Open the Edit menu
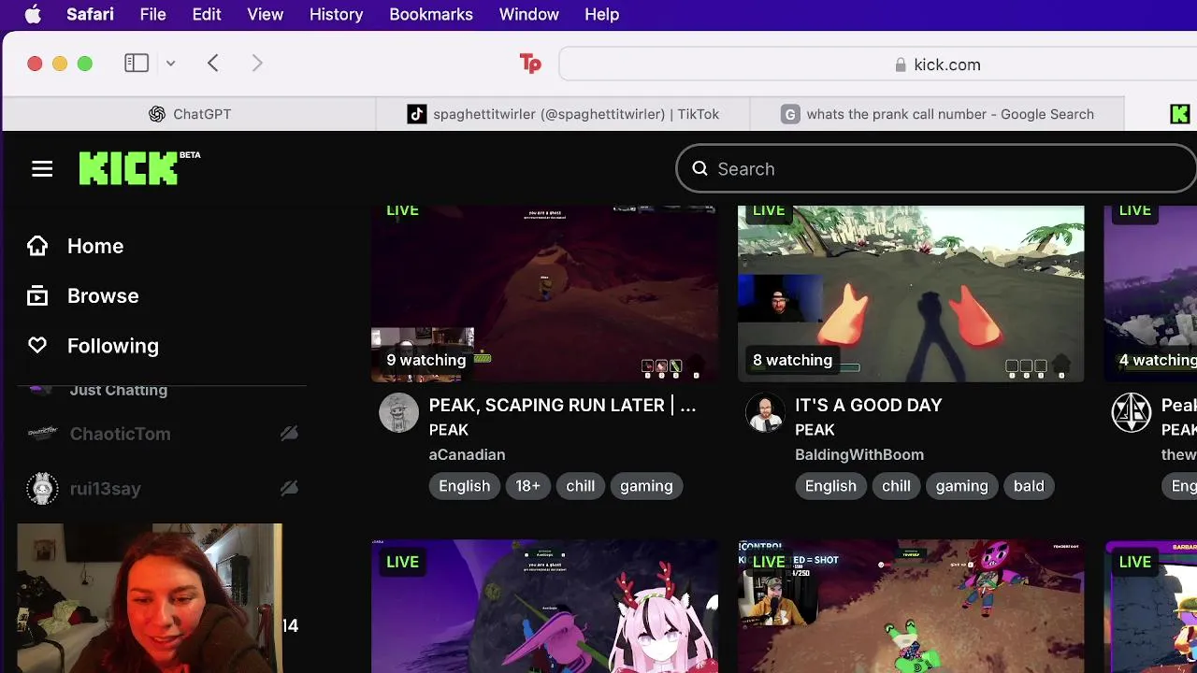The image size is (1197, 673). point(207,14)
